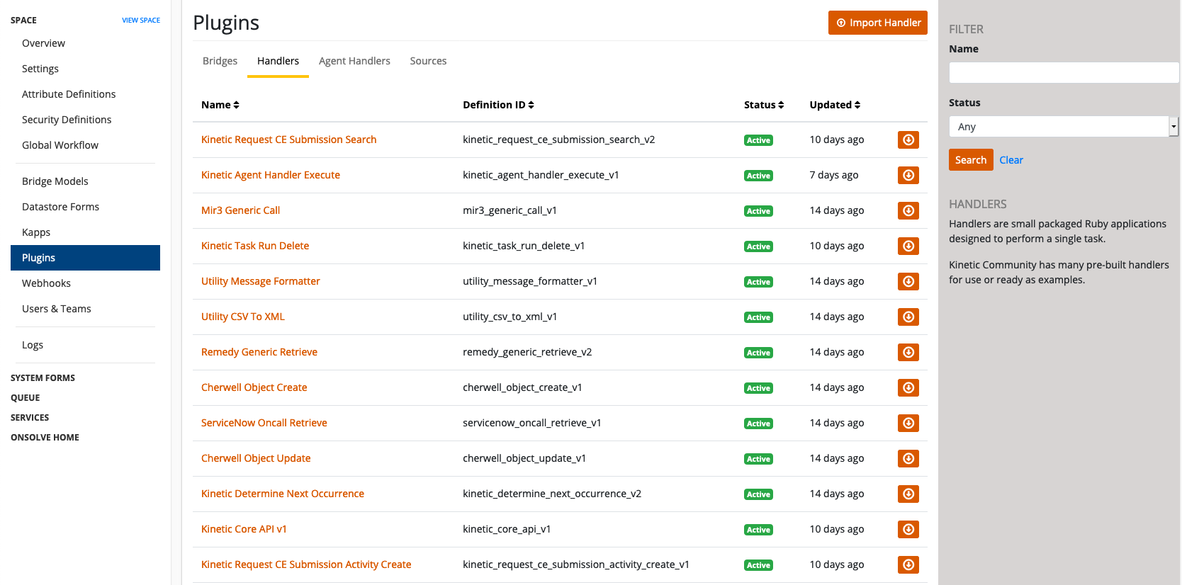The width and height of the screenshot is (1182, 585).
Task: Download the Mir3 Generic Call handler
Action: 908,210
